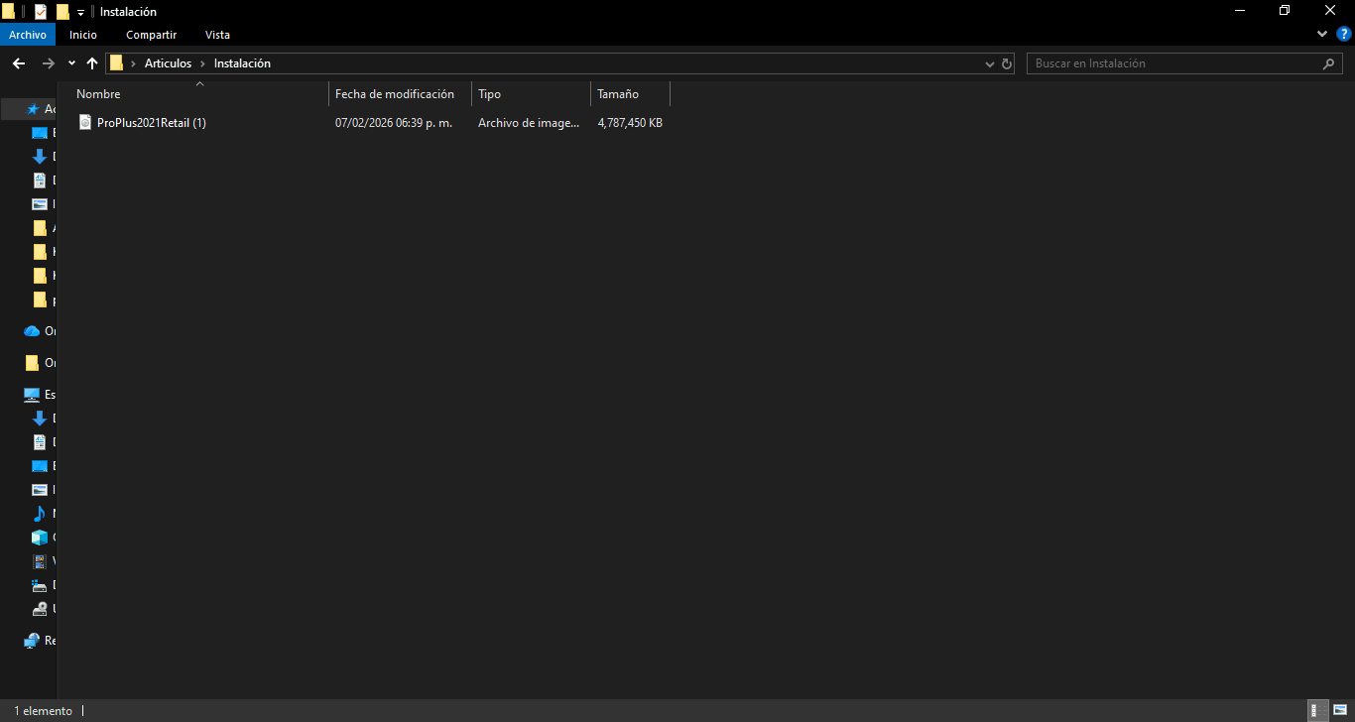This screenshot has height=722, width=1355.
Task: Go to Articulos in the breadcrumb
Action: click(x=168, y=63)
